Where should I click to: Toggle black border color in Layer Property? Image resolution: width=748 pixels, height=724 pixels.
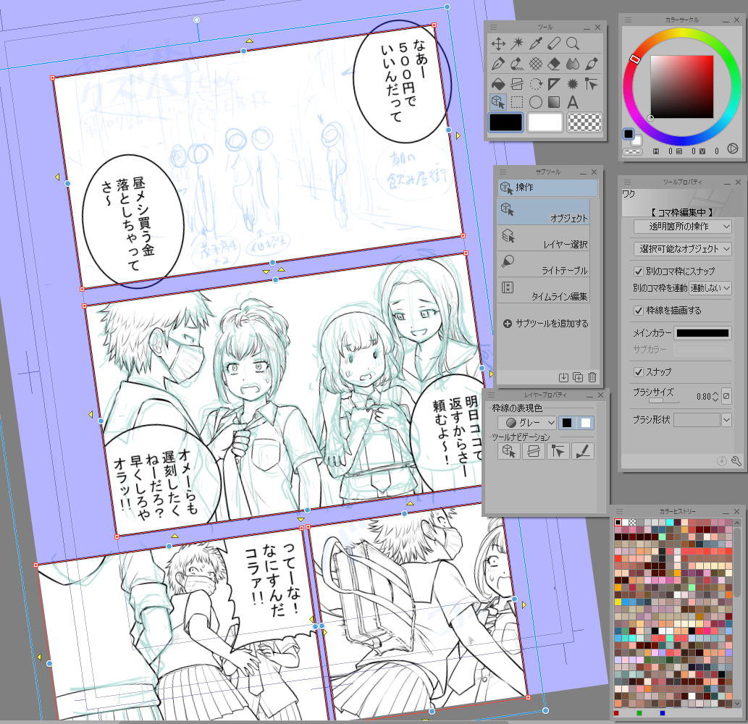(x=567, y=423)
